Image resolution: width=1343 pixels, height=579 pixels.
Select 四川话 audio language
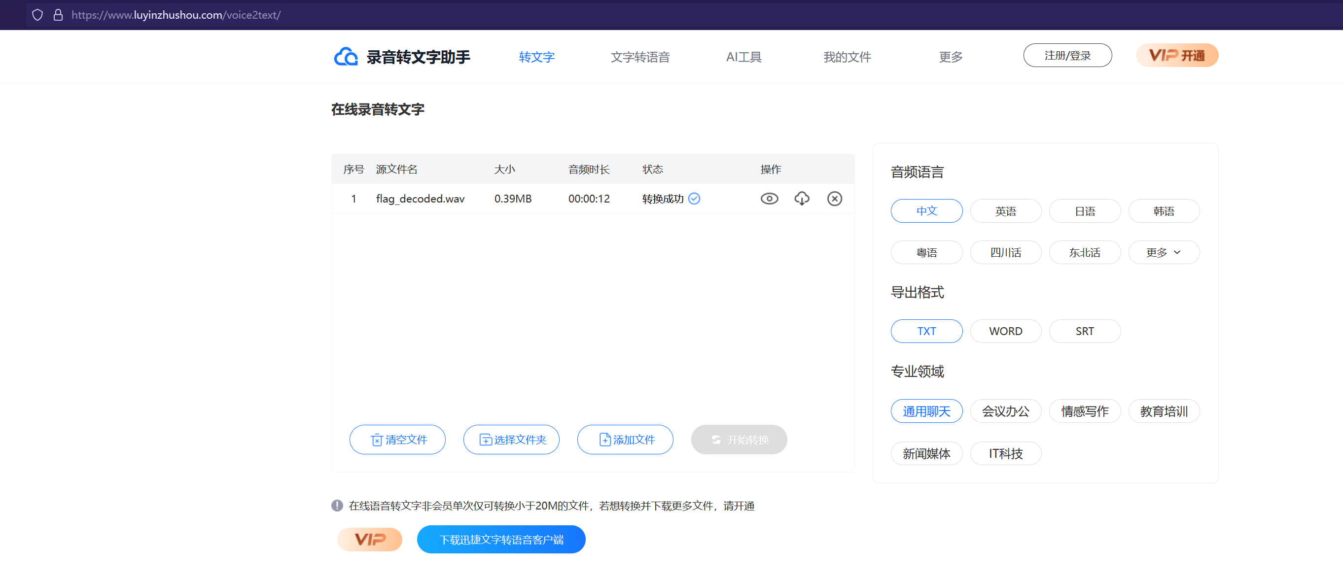[x=1005, y=252]
